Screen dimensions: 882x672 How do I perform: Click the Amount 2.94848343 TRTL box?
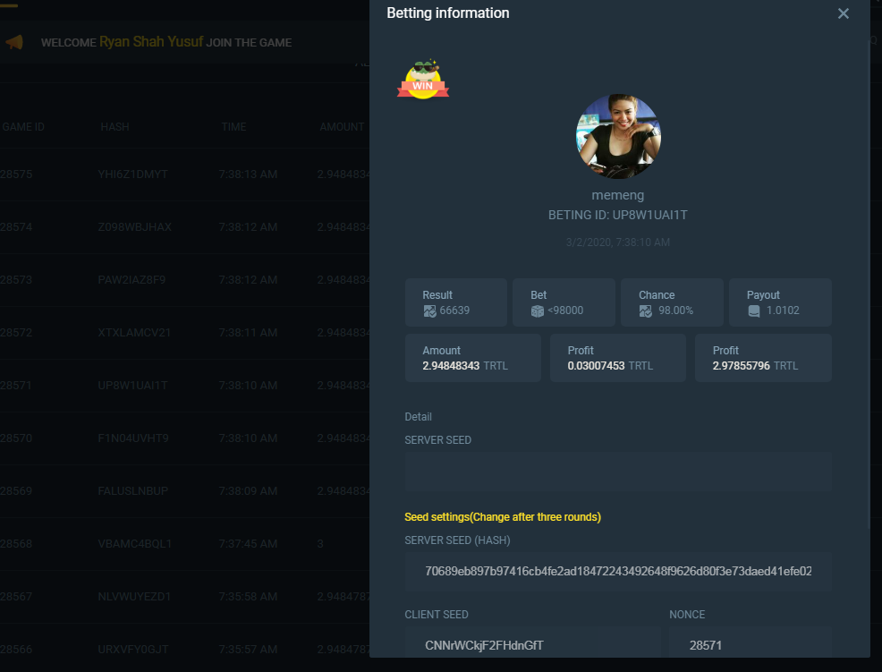[x=472, y=358]
